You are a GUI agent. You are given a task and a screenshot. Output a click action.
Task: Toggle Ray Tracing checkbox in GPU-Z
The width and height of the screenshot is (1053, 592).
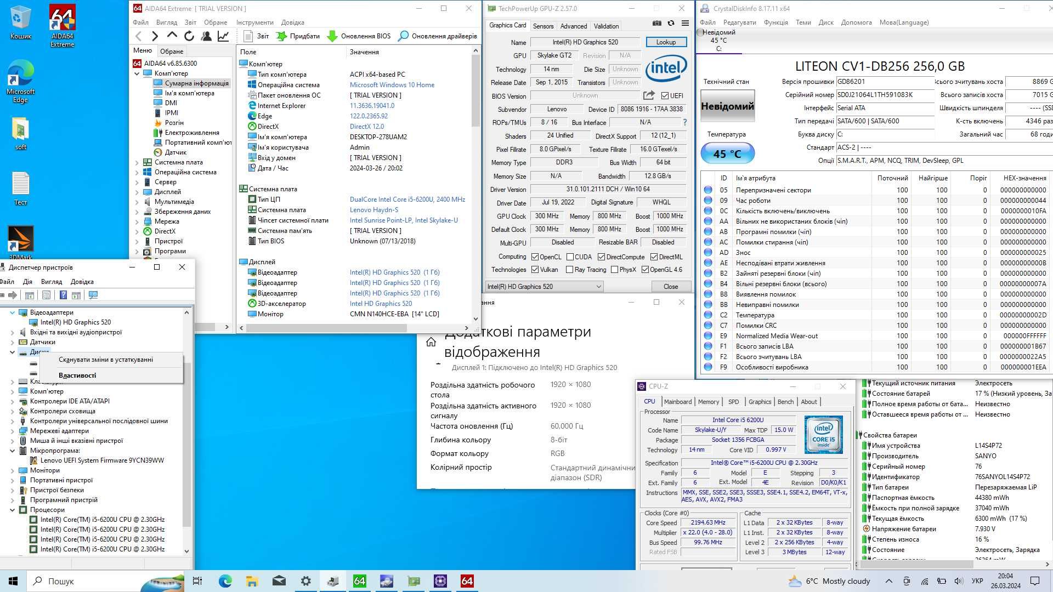point(569,269)
